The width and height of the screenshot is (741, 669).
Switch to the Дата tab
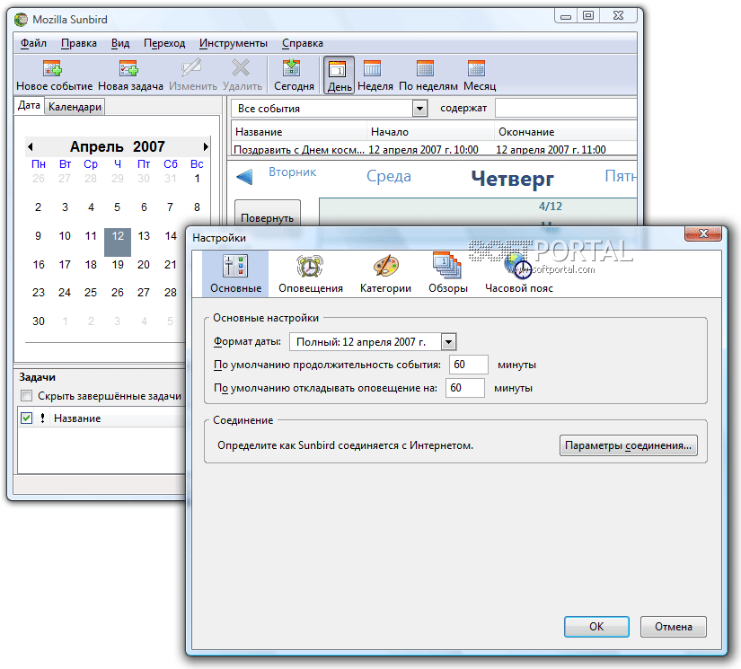tap(29, 105)
